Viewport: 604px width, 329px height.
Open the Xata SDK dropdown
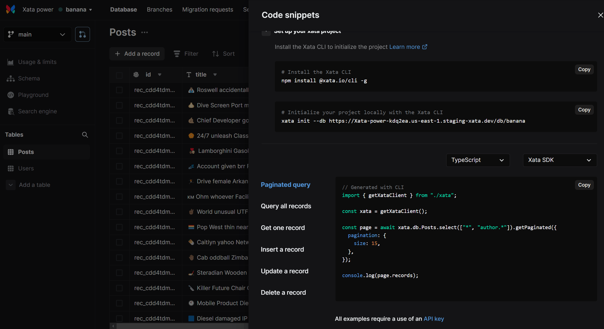pos(560,160)
